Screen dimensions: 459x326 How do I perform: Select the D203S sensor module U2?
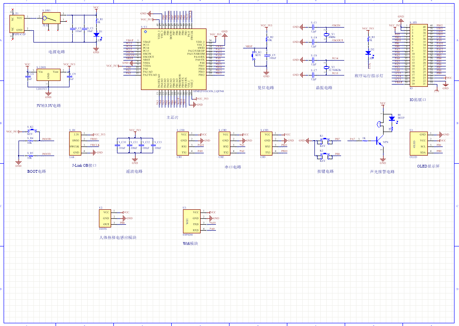click(105, 218)
